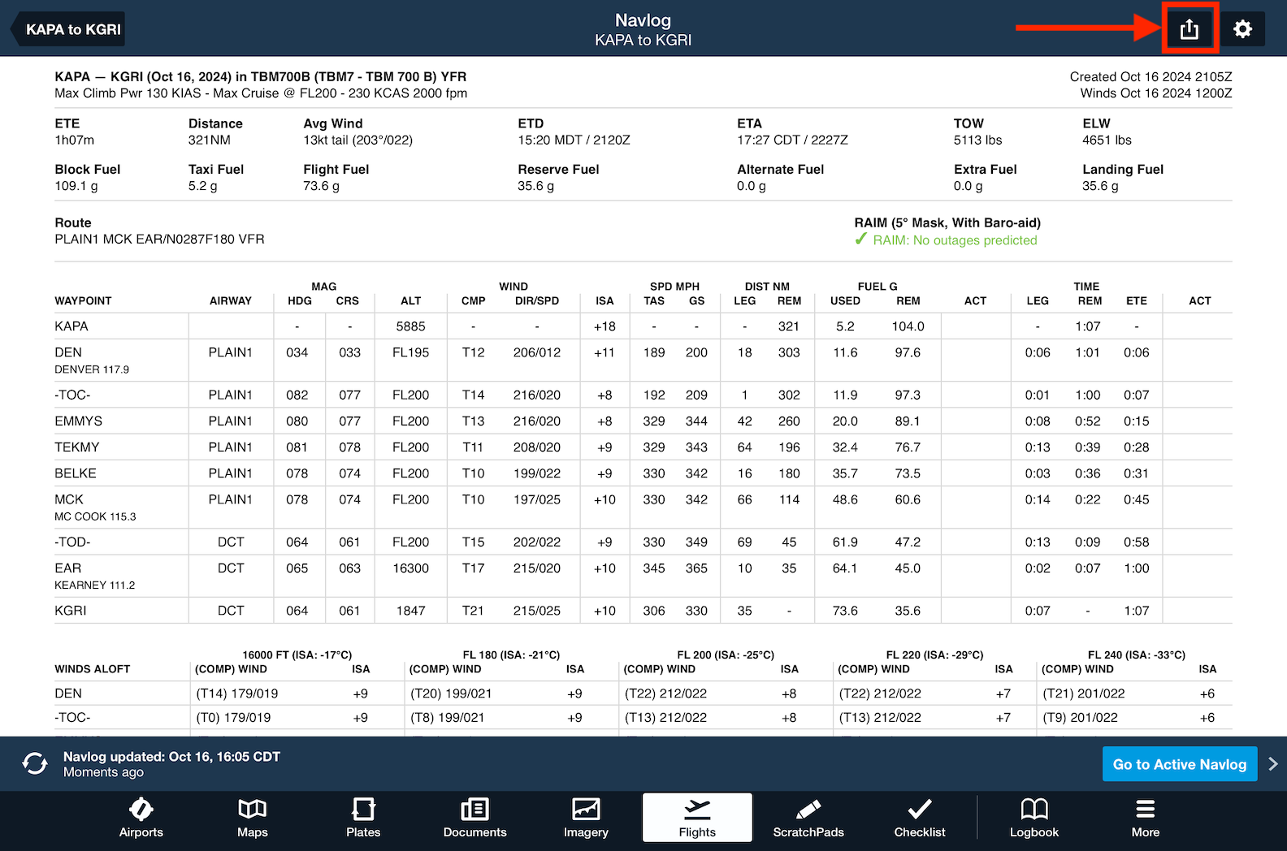Open the Logbook tab
Viewport: 1287px width, 851px height.
[x=1034, y=818]
